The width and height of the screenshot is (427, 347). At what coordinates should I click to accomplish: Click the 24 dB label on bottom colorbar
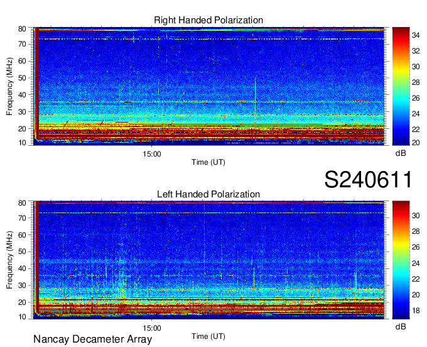[416, 263]
